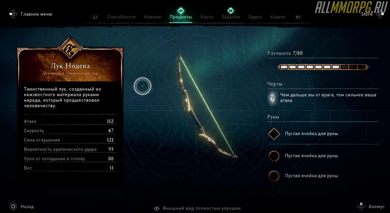
Task: Switch to the Навыки tab
Action: click(153, 17)
